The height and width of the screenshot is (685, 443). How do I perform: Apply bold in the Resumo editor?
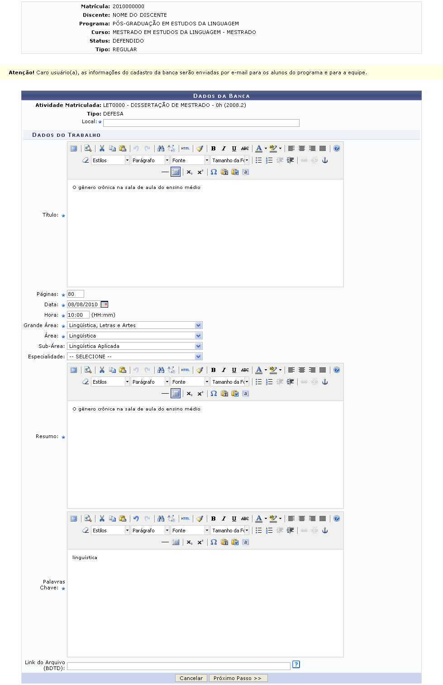pos(214,370)
